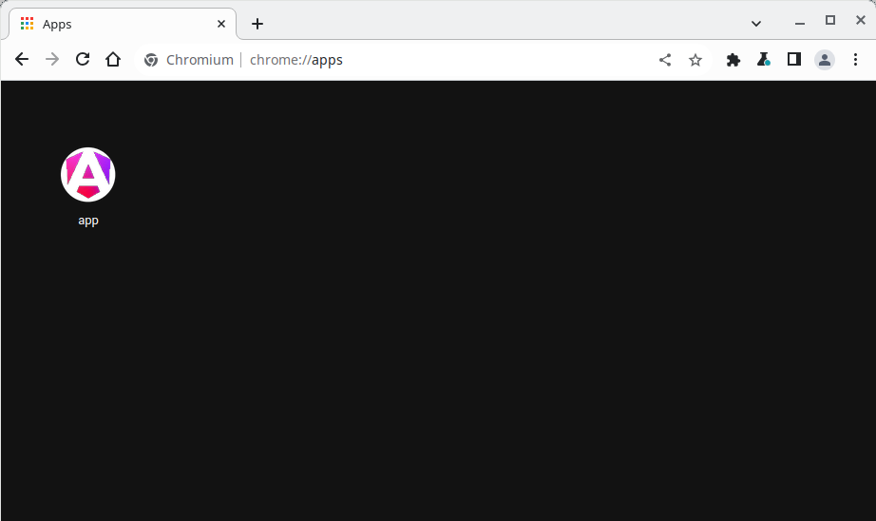The width and height of the screenshot is (876, 521).
Task: Bookmark this tab with the star icon
Action: pyautogui.click(x=695, y=60)
